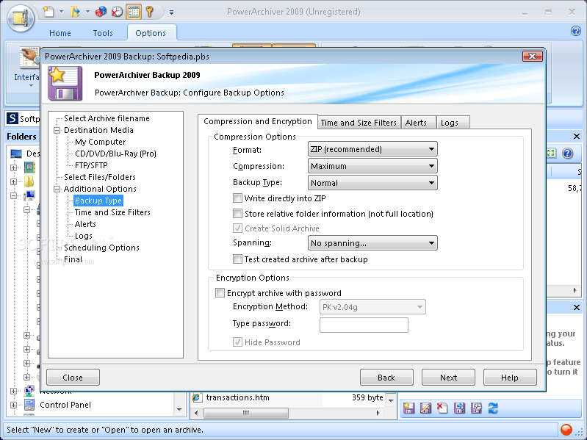
Task: Click the blue help icon near window controls
Action: [576, 31]
